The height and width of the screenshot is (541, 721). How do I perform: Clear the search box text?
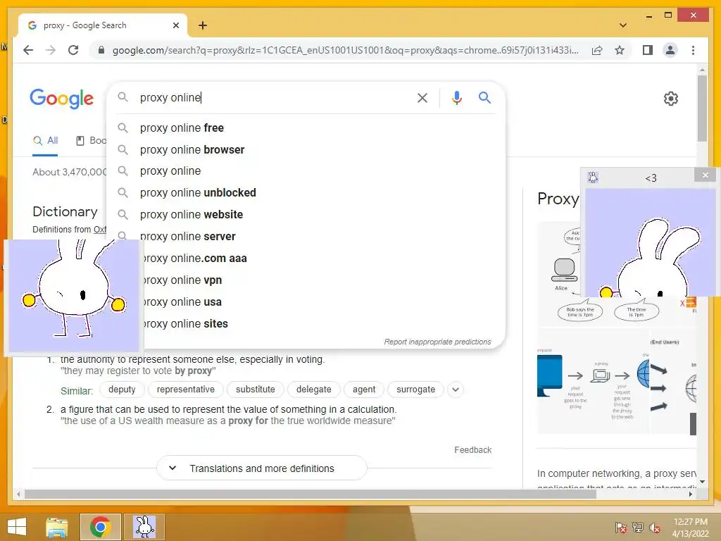point(422,97)
